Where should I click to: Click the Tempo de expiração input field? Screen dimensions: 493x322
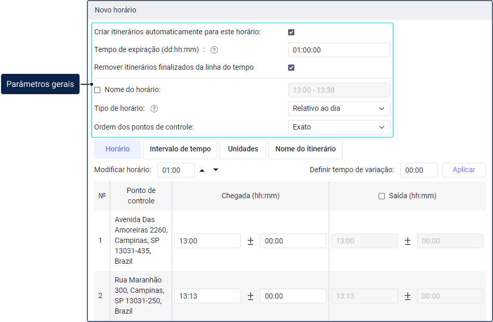(339, 50)
